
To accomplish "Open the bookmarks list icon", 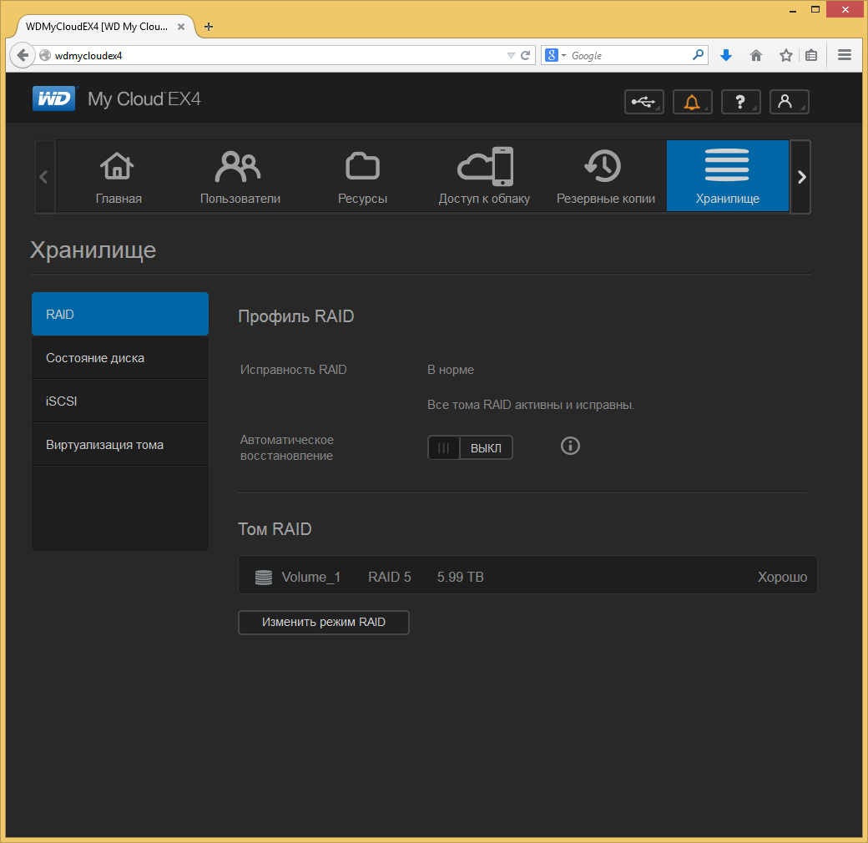I will (x=811, y=55).
